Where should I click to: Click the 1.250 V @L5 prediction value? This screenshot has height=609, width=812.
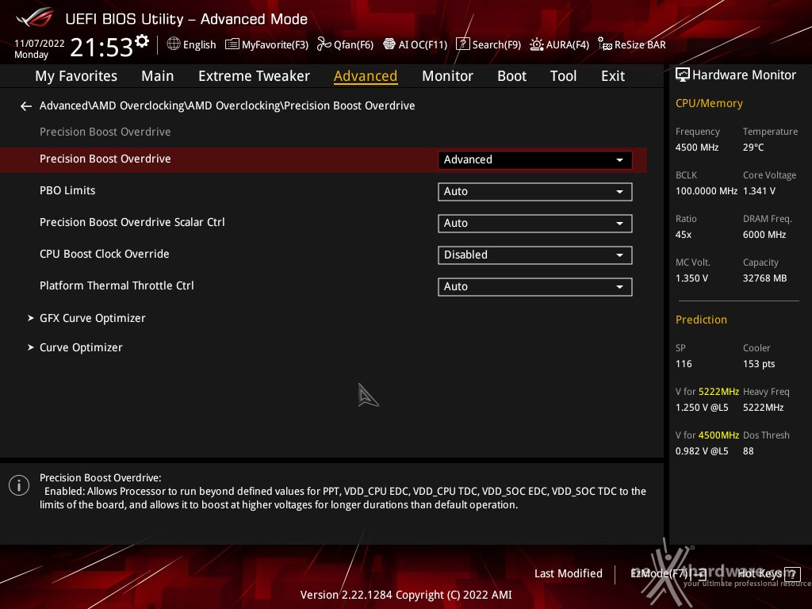tap(702, 408)
